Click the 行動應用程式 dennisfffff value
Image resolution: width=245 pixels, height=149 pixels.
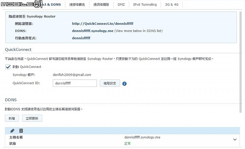tap(81, 38)
